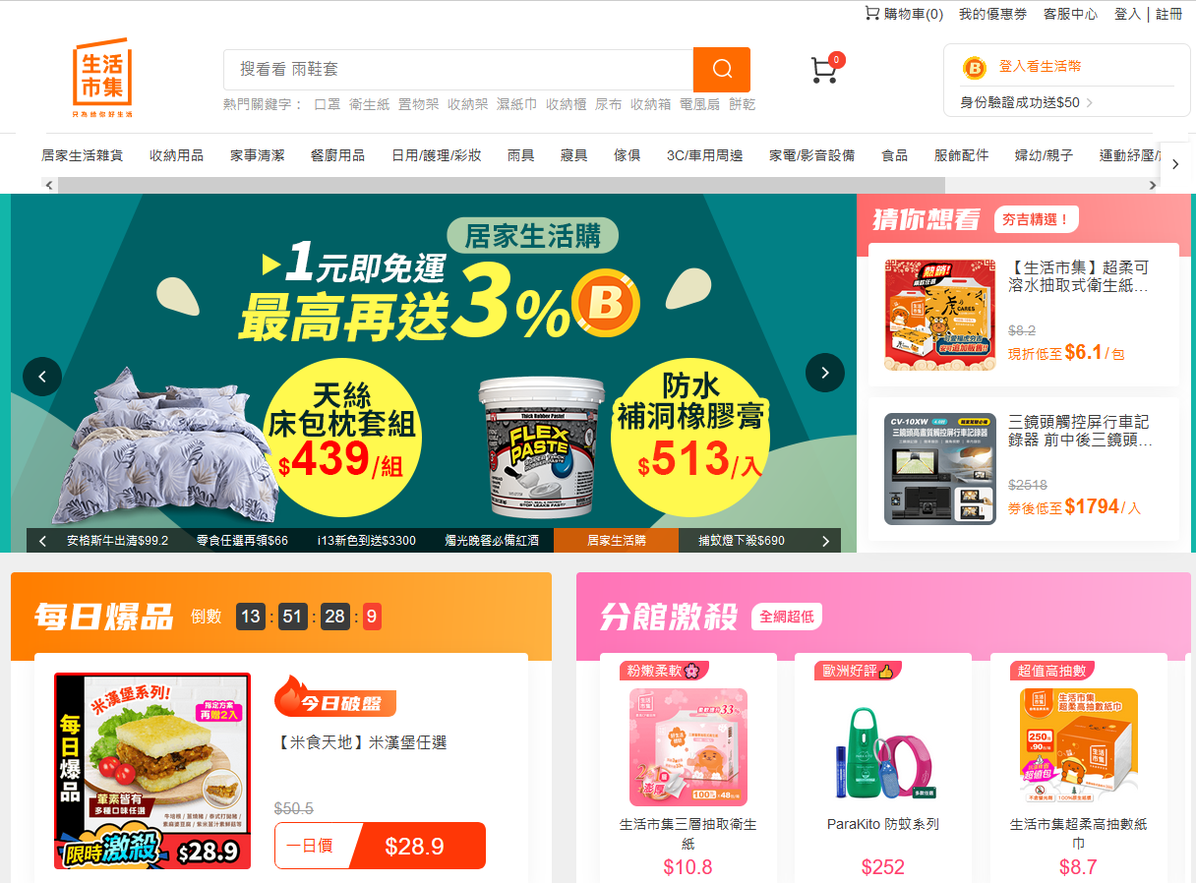Show next promo strip items arrow
1196x883 pixels.
825,541
